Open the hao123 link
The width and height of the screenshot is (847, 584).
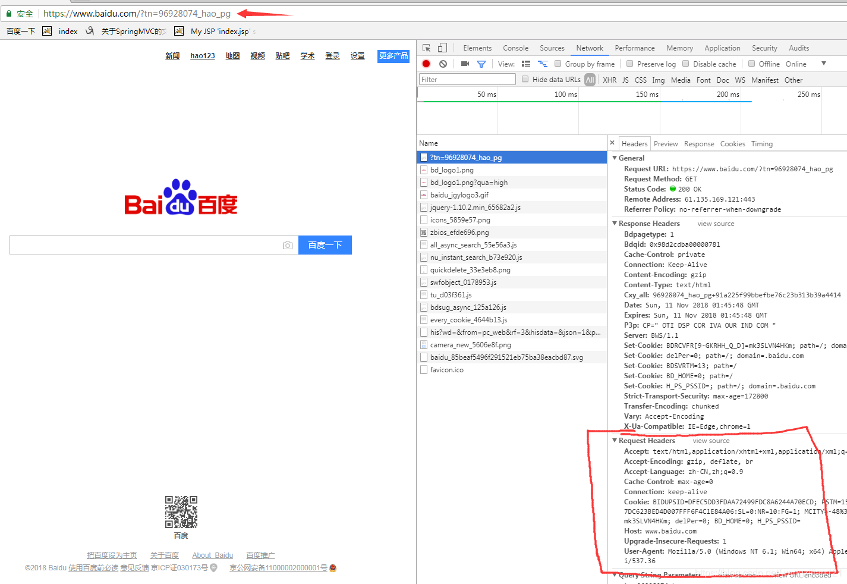click(x=203, y=56)
